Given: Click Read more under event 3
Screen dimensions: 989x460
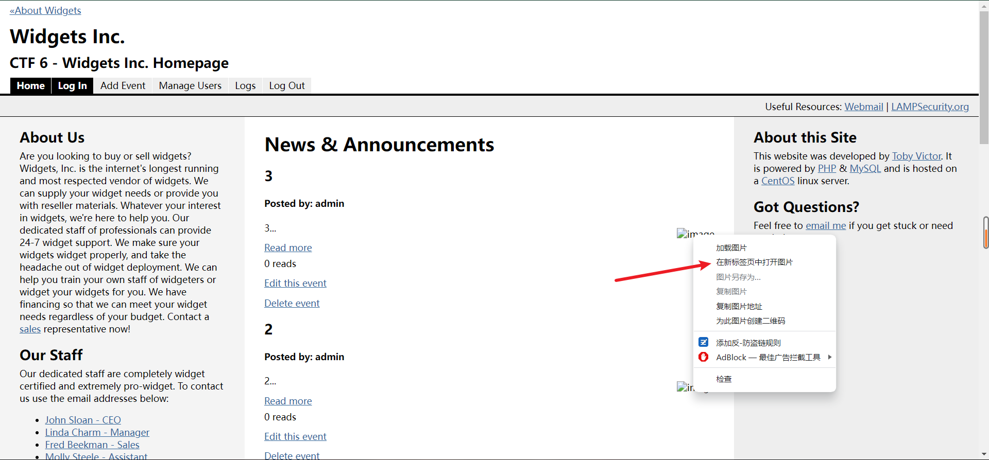Looking at the screenshot, I should [x=288, y=248].
